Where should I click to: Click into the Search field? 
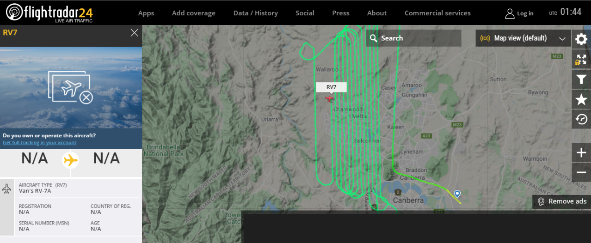[419, 38]
